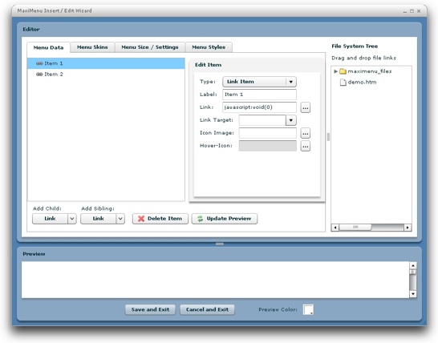Screen dimensions: 438x343
Task: Switch to the Menu Skins tab
Action: pos(92,47)
